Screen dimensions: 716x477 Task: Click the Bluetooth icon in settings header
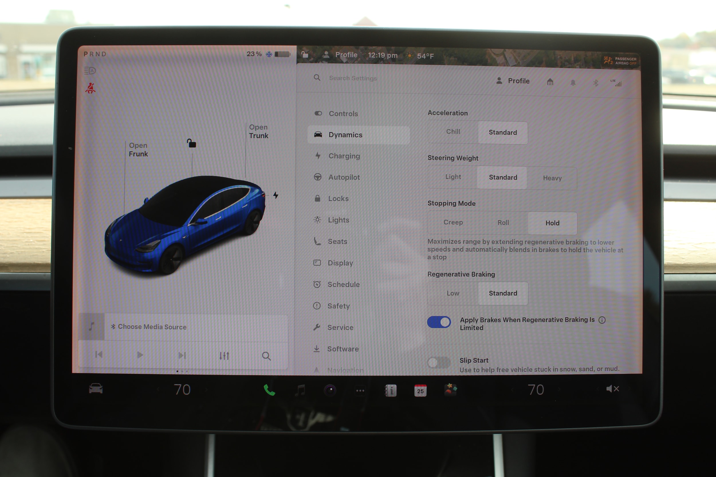click(595, 83)
